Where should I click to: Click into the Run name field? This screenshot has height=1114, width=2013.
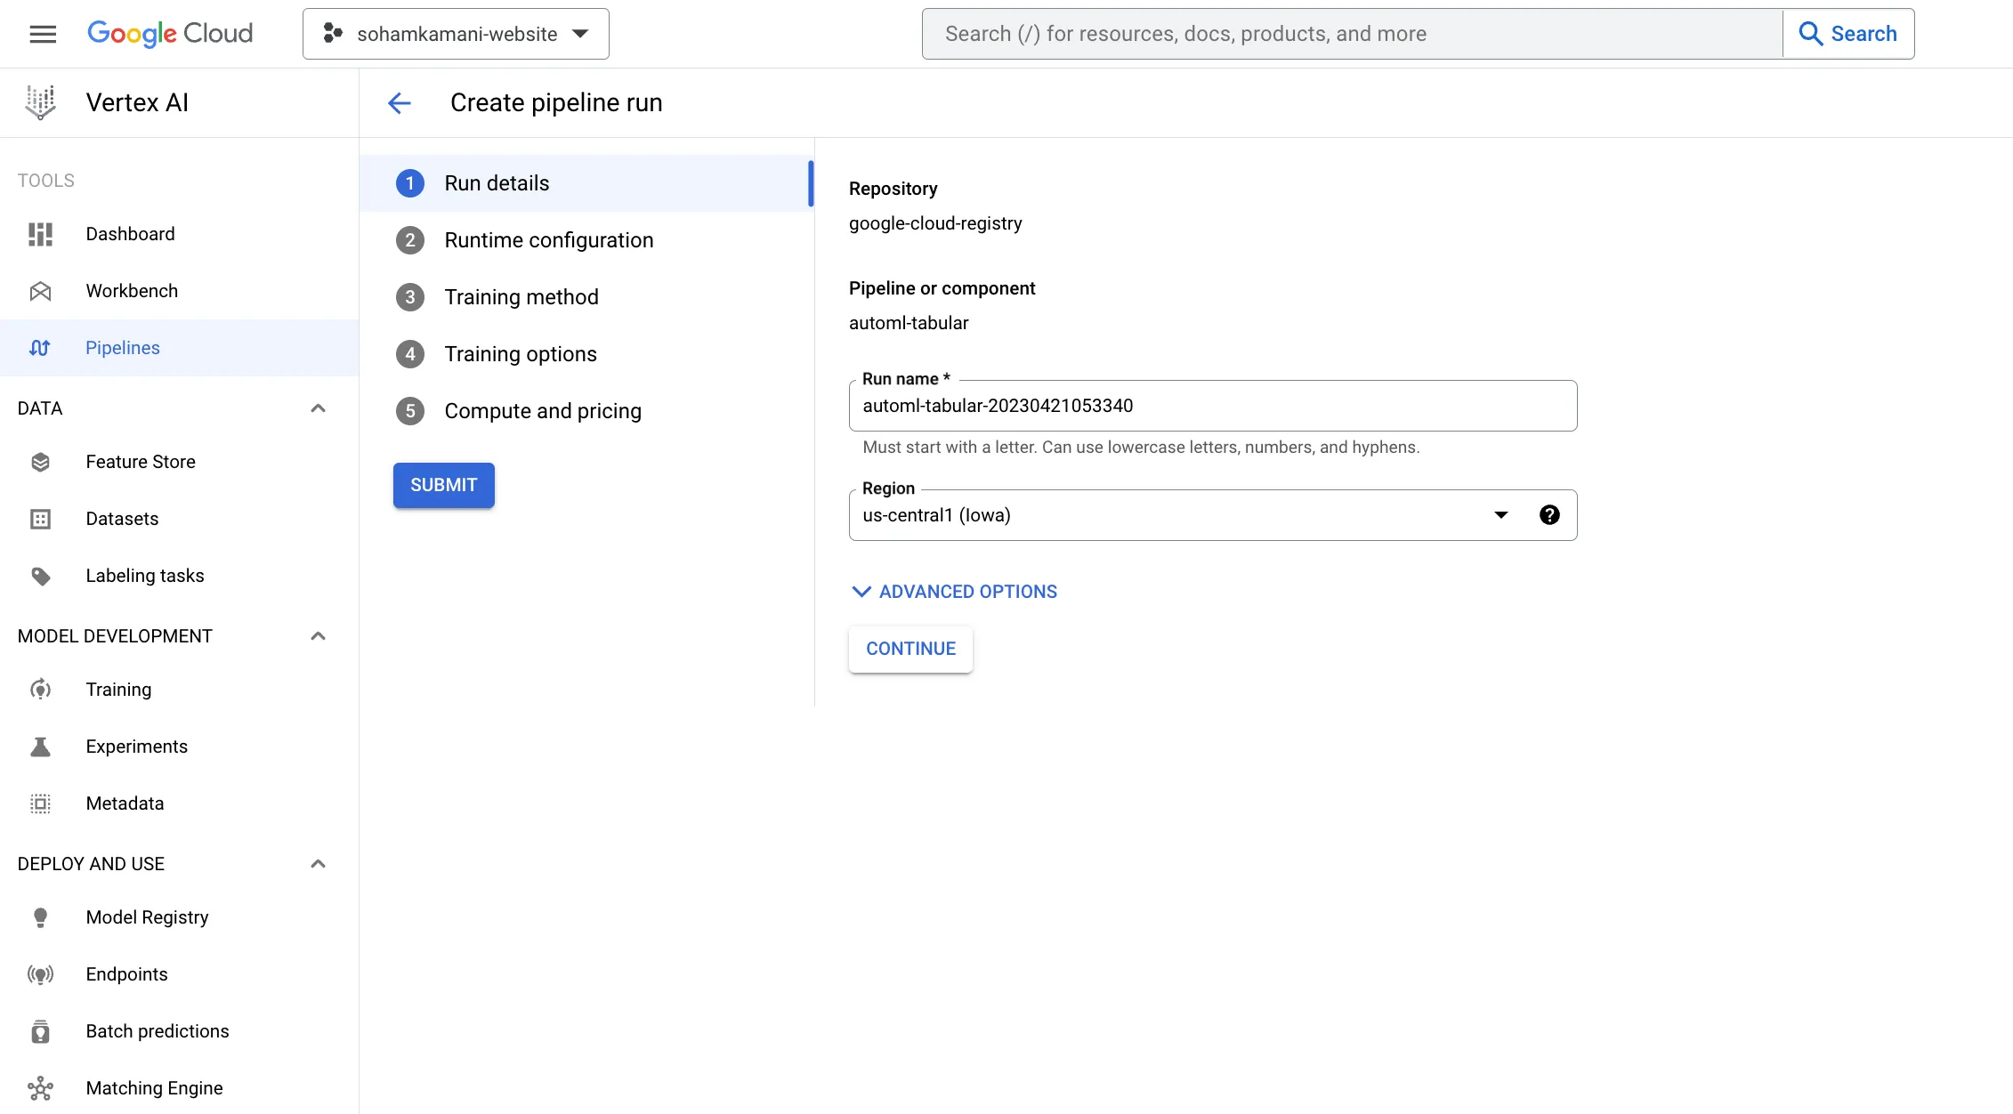[1212, 406]
